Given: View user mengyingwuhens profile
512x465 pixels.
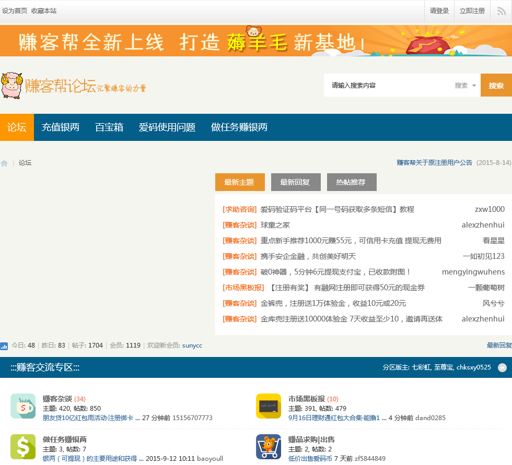Looking at the screenshot, I should click(473, 272).
